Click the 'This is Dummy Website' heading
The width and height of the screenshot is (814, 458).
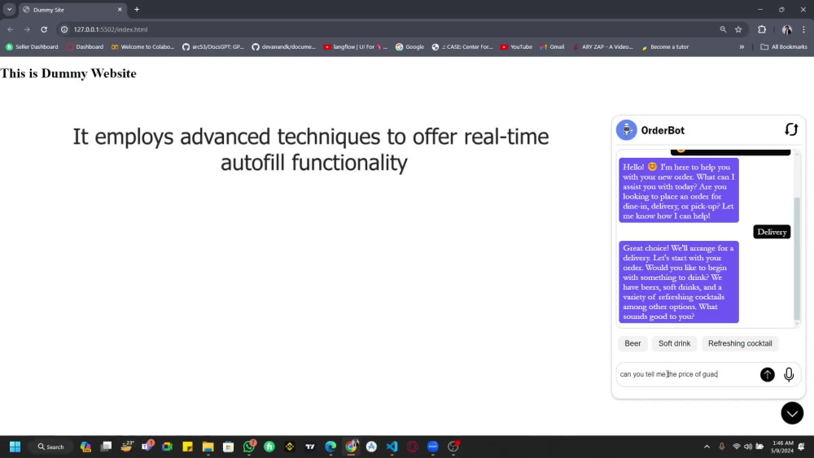tap(68, 73)
